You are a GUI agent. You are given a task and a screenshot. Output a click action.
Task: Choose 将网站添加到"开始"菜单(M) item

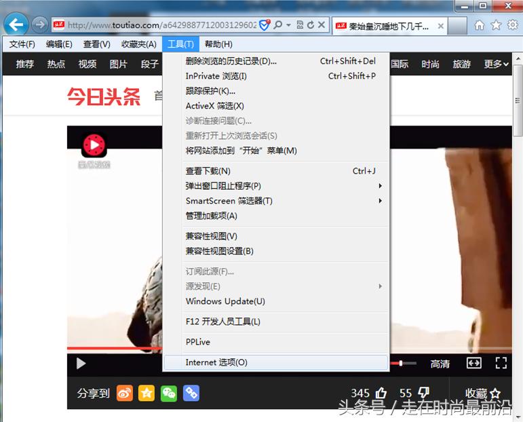point(276,151)
